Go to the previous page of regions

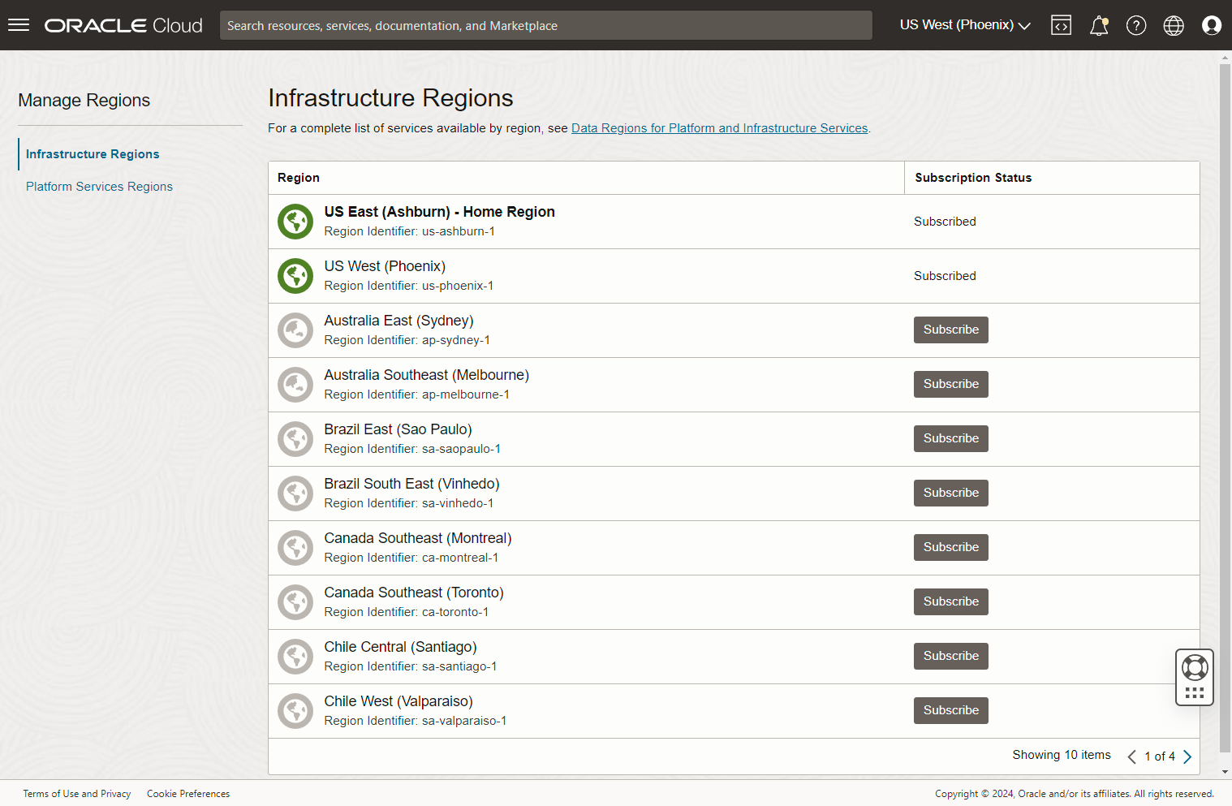click(x=1131, y=756)
